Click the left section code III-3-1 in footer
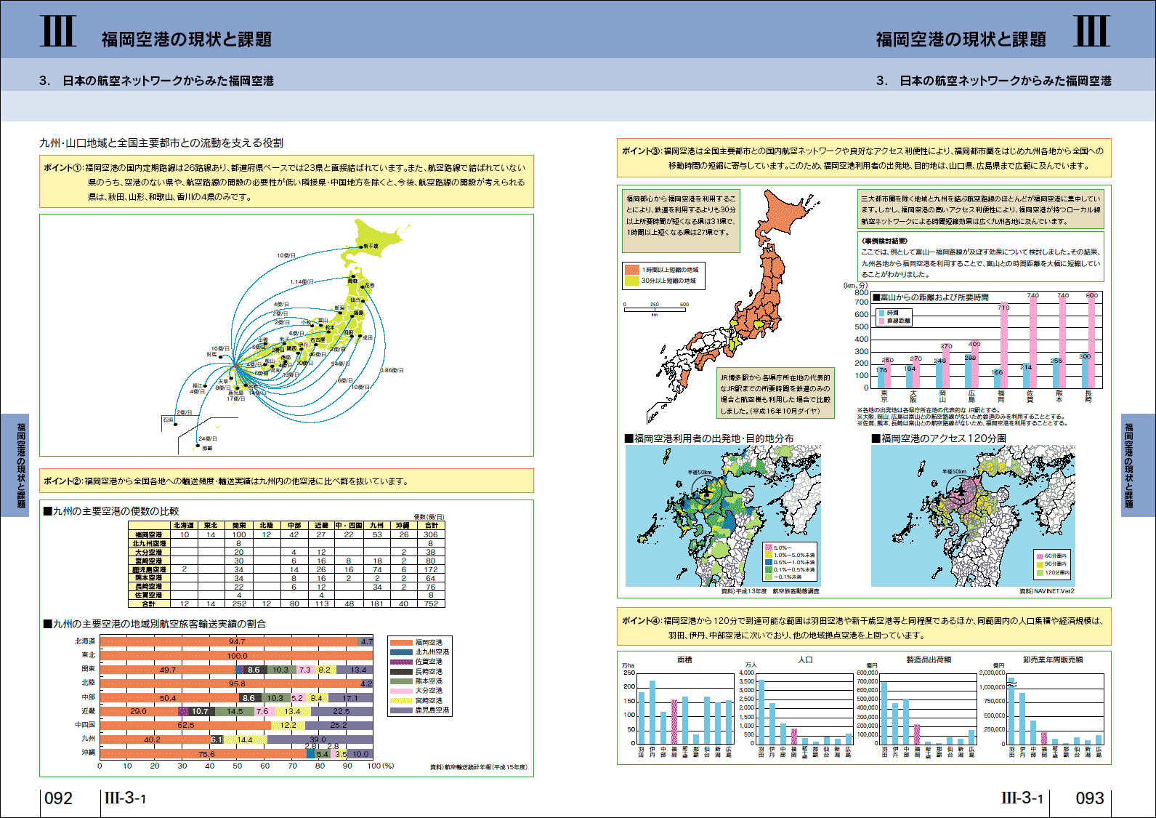This screenshot has height=818, width=1156. (x=125, y=798)
